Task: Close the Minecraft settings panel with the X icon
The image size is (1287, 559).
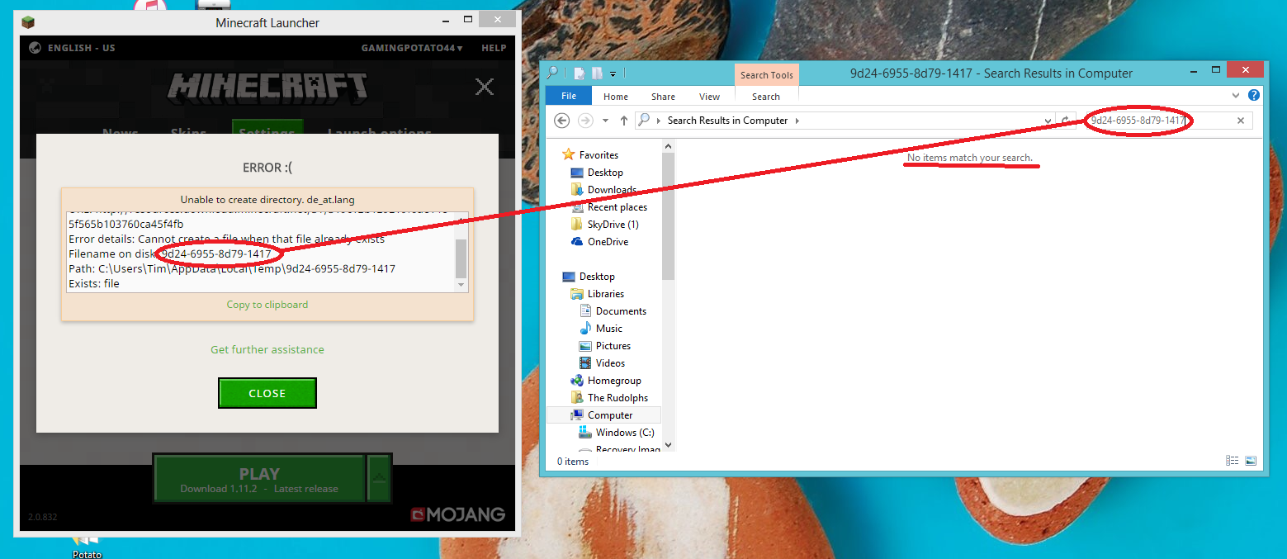Action: 485,86
